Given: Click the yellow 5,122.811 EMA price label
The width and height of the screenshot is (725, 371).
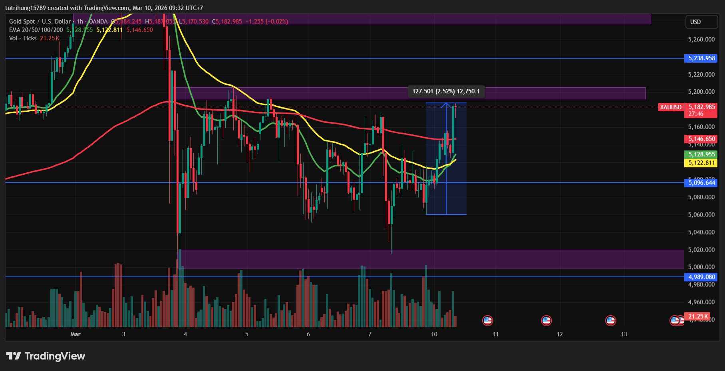Looking at the screenshot, I should [701, 163].
